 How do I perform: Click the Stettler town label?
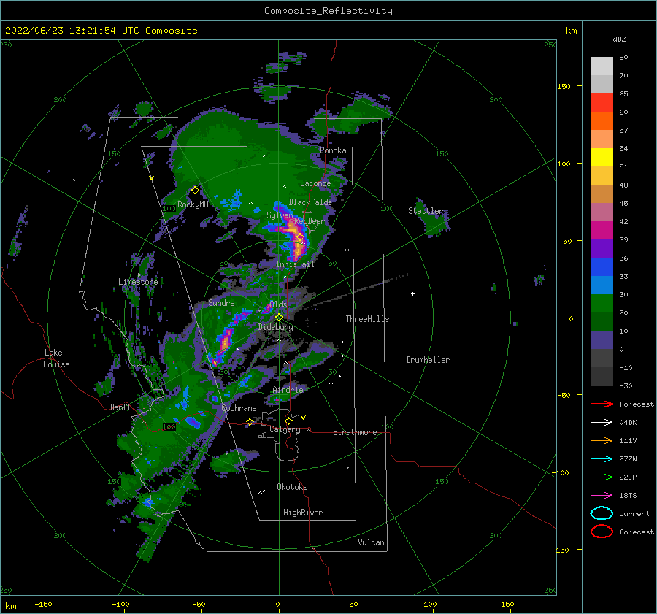[426, 211]
